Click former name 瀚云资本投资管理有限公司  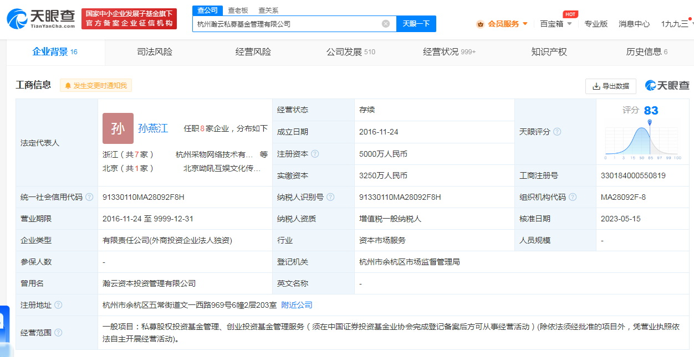click(x=149, y=283)
